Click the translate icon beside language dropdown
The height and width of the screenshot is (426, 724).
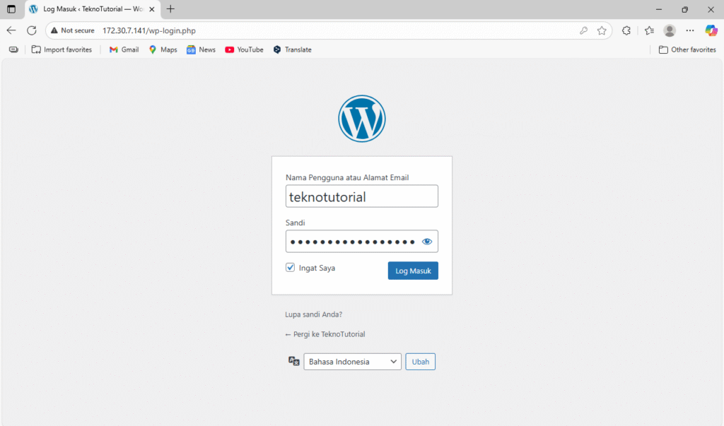click(x=293, y=361)
